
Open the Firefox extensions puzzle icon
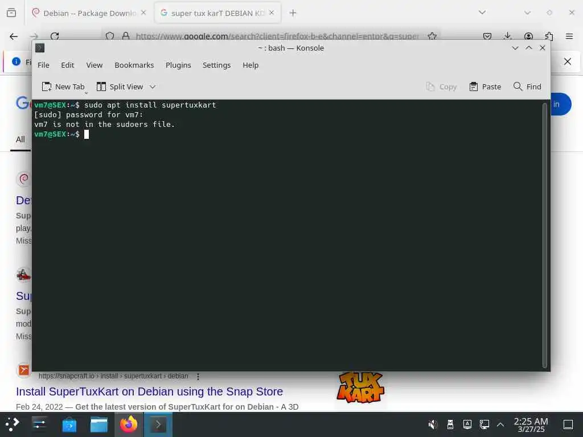[549, 36]
